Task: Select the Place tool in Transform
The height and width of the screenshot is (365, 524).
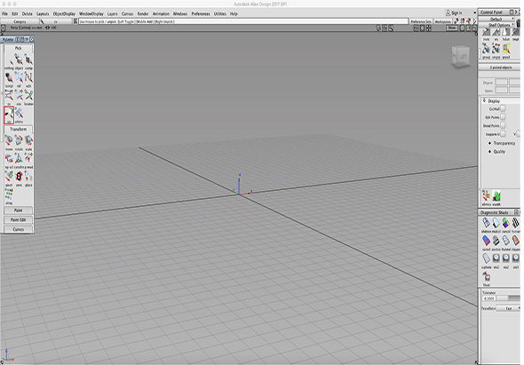Action: coord(28,179)
